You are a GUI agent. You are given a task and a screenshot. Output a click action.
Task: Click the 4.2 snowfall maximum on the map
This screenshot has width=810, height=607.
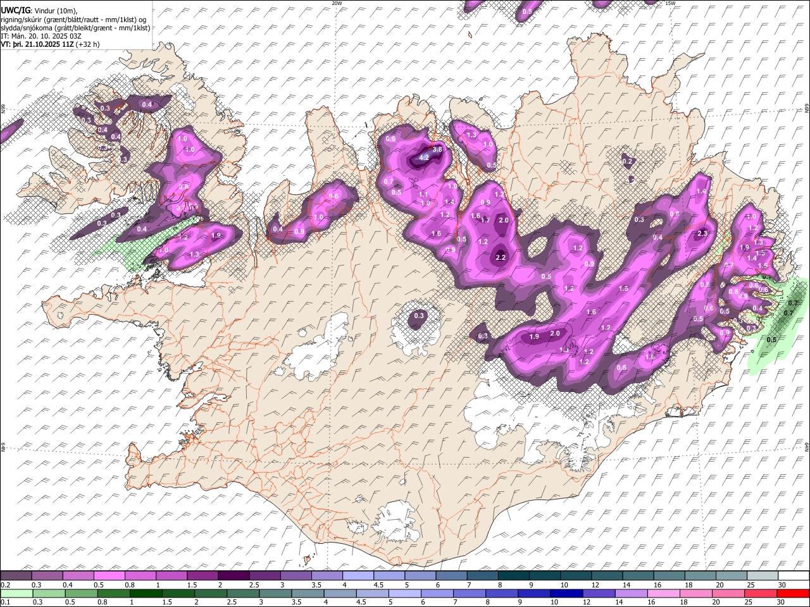tap(425, 157)
